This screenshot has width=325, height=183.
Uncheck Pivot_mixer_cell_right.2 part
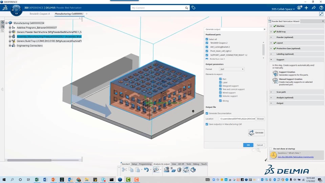[207, 51]
